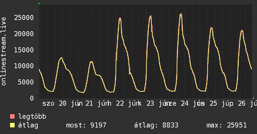Viewport: 257px width, 134px height.
Task: Select the 'átlag' legend label beside yellow swatch
Action: coord(28,125)
